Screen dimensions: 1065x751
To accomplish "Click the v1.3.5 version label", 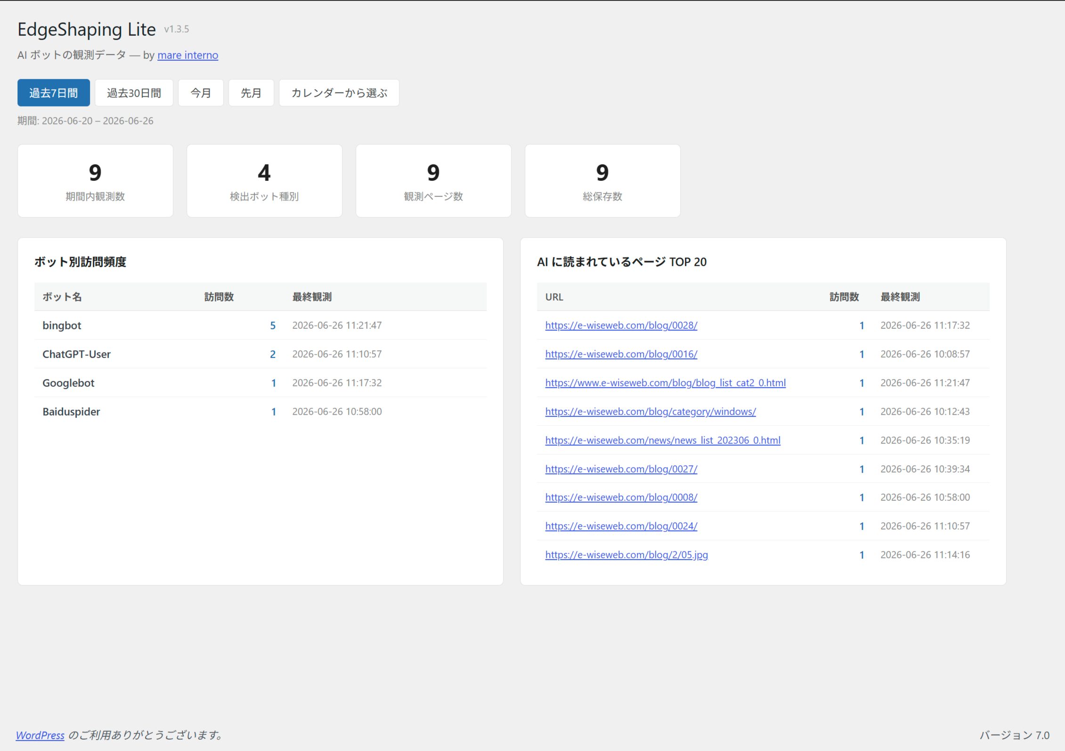I will coord(176,29).
